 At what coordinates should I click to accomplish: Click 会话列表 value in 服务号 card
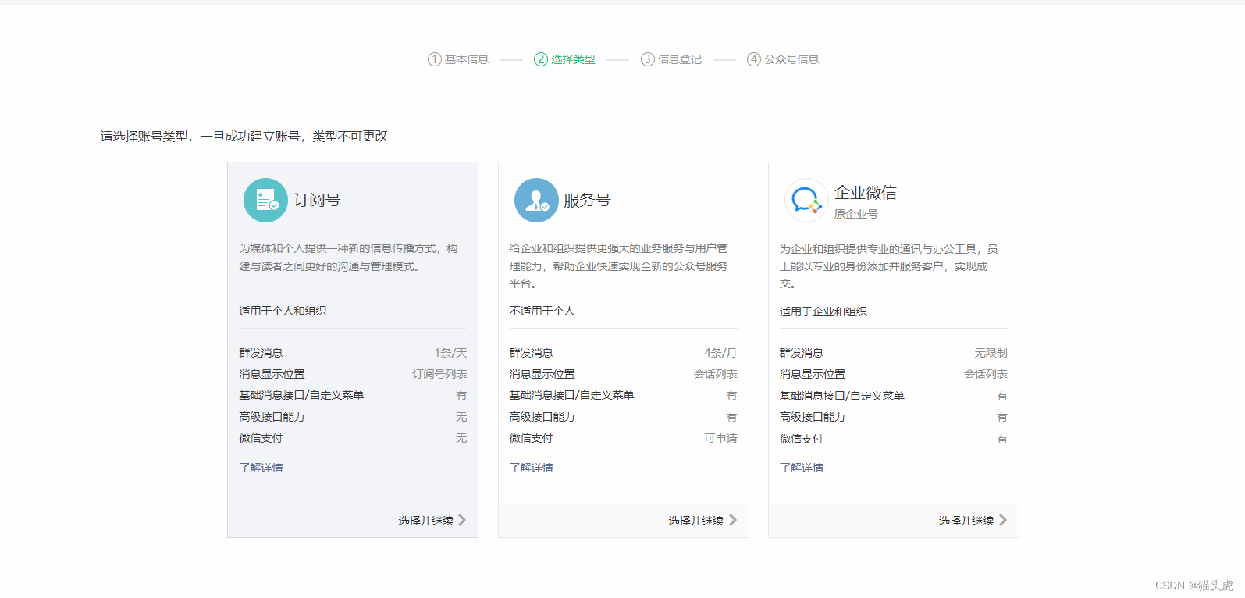(x=716, y=374)
